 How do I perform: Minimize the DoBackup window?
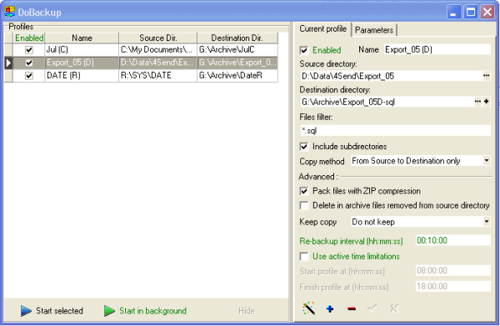[453, 13]
